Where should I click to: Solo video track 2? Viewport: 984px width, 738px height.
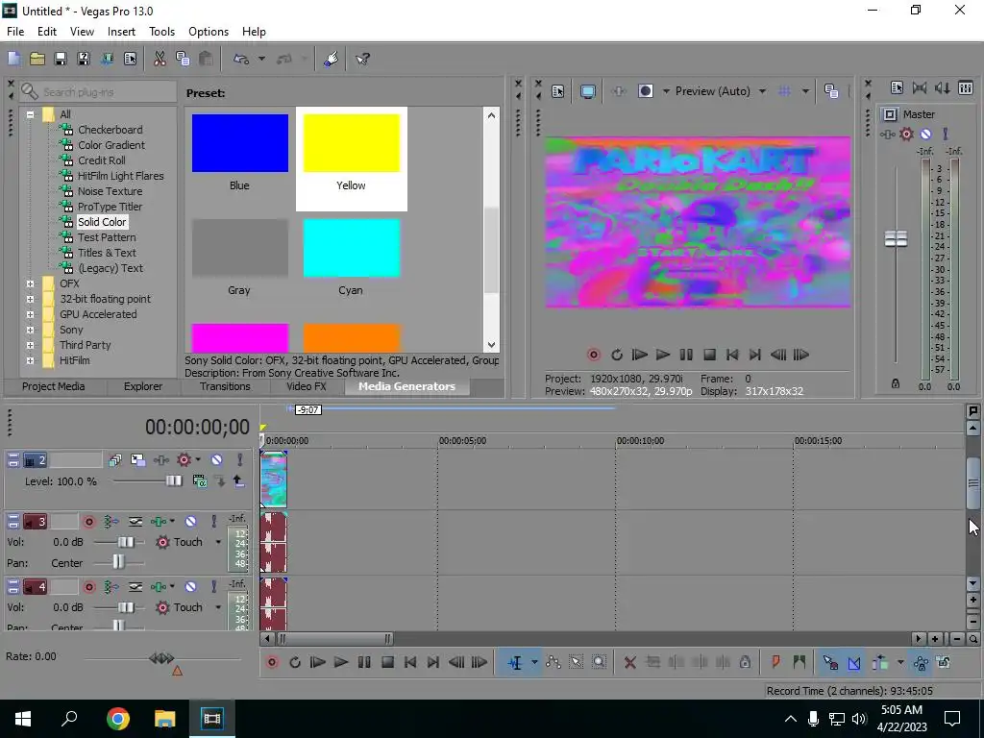239,460
